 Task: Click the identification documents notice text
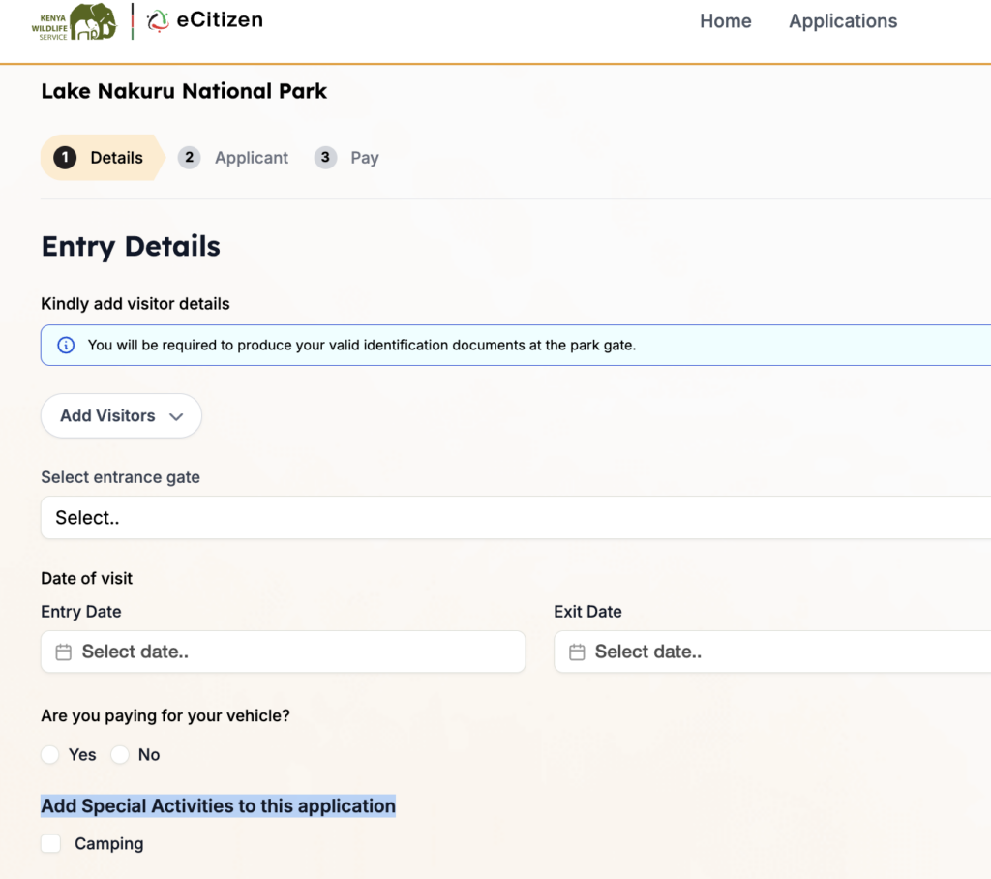[x=362, y=346]
